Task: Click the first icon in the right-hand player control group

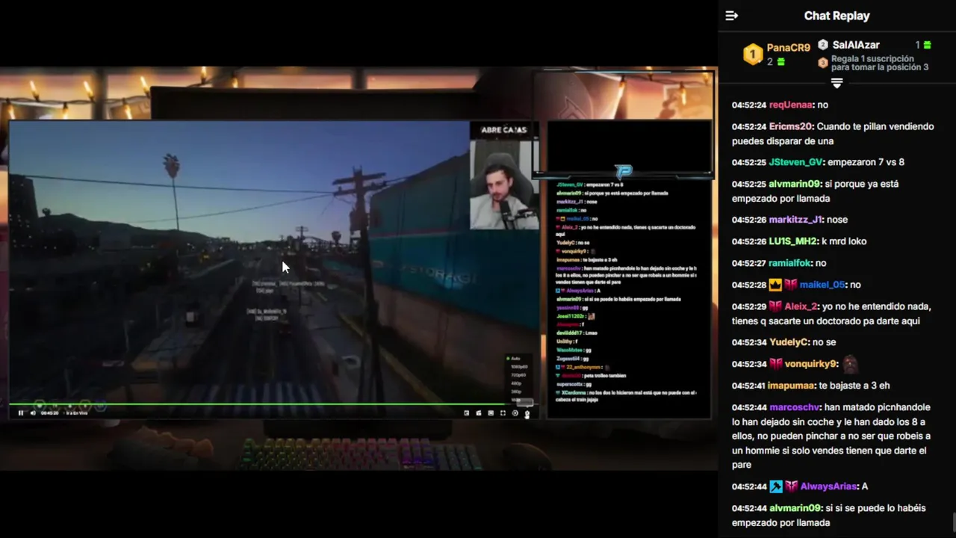Action: (466, 413)
